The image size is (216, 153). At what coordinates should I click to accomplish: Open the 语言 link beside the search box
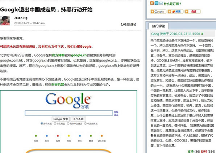[116, 115]
